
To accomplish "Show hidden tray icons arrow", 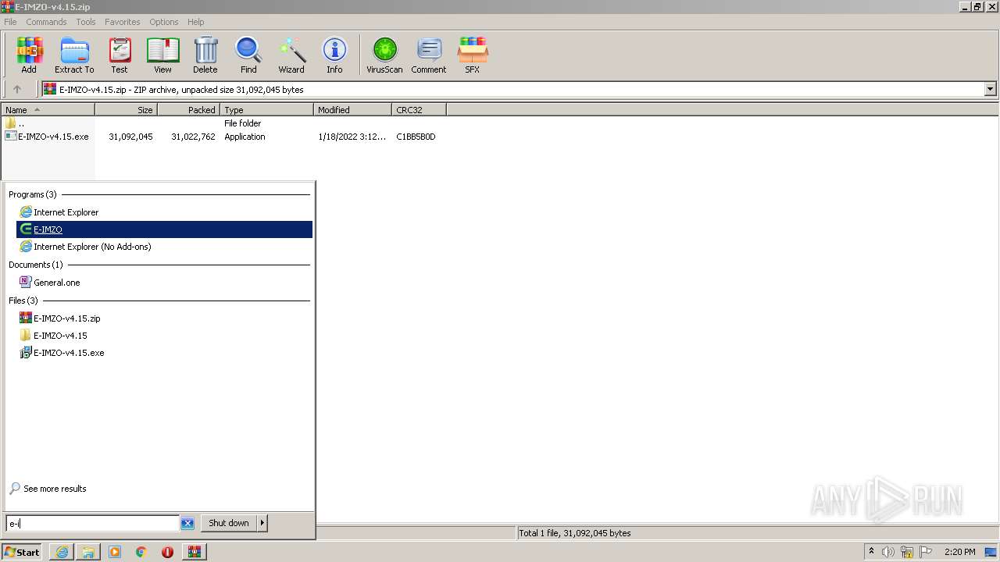I will tap(871, 552).
